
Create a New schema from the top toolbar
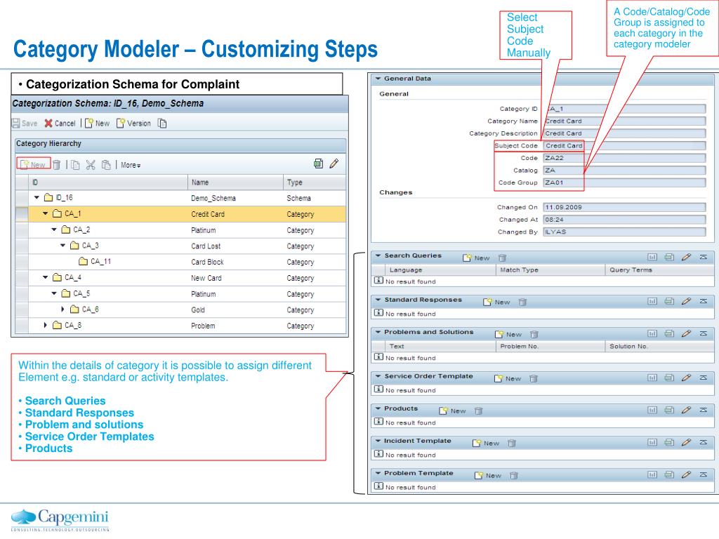click(x=98, y=124)
